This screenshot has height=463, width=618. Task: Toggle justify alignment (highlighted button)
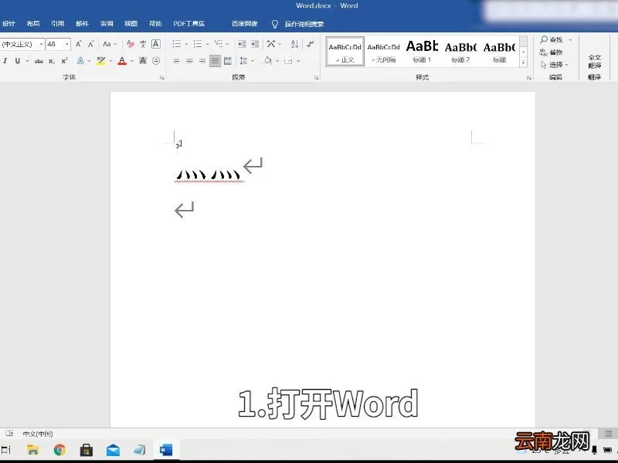(216, 61)
